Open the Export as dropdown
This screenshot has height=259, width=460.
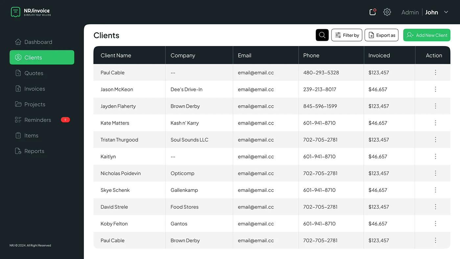point(381,35)
